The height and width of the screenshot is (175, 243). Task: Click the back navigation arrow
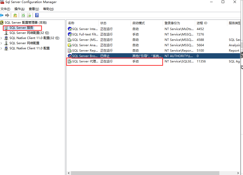coord(2,15)
